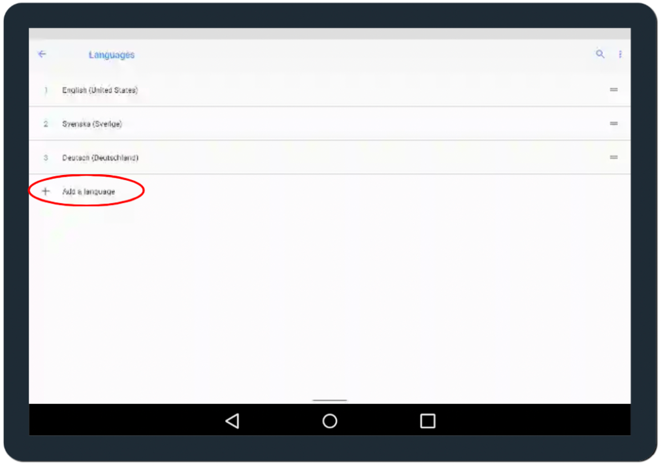The height and width of the screenshot is (466, 665).
Task: Go back using the arrow beside Languages
Action: [x=42, y=54]
